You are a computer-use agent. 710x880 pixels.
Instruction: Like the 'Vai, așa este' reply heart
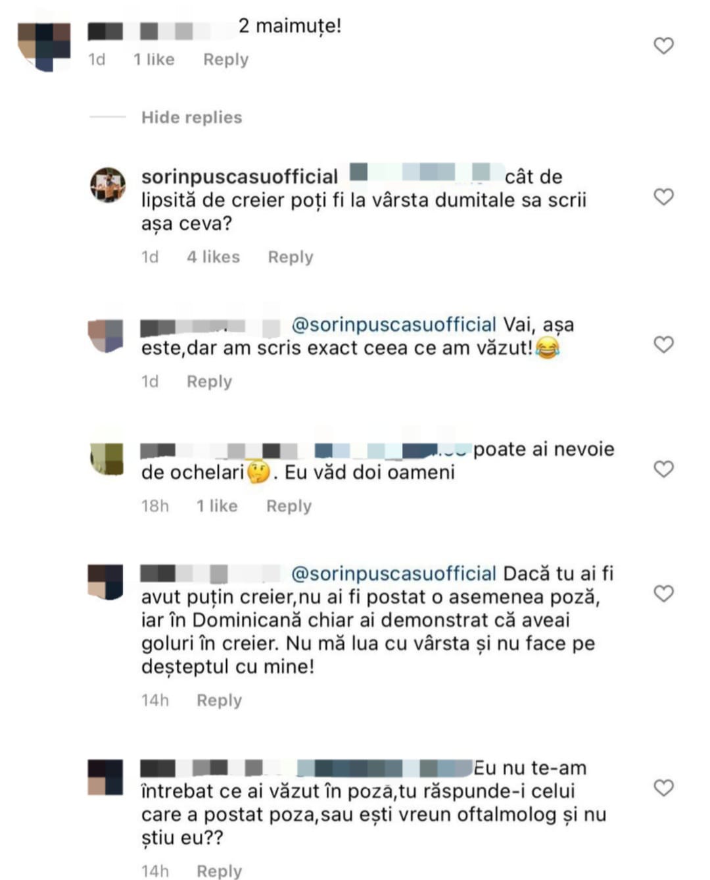click(663, 344)
